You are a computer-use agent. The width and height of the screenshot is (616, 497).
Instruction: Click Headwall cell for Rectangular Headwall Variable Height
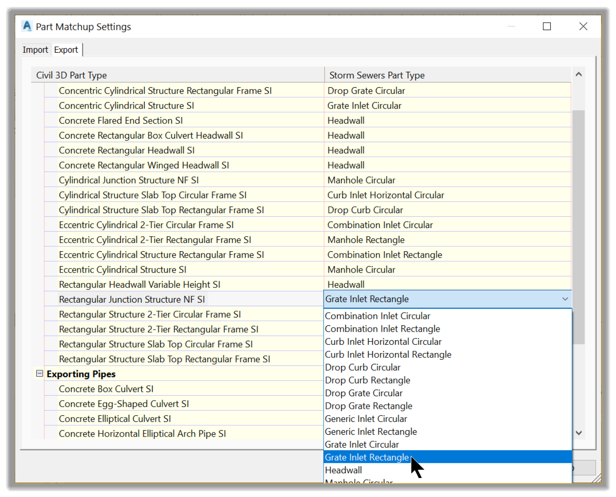tap(448, 284)
